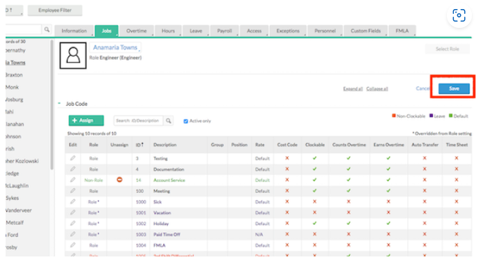481x262 pixels.
Task: Select Metcalf in the employee list
Action: click(x=15, y=222)
